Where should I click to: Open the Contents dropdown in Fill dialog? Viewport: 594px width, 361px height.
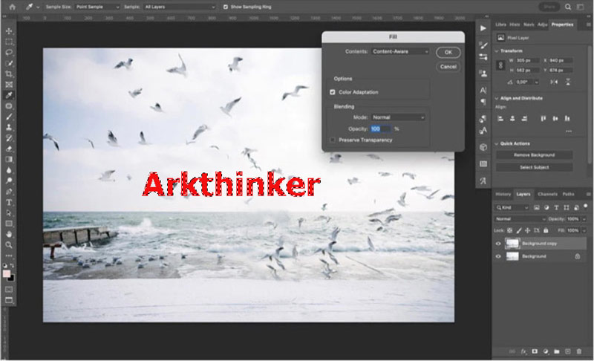400,51
